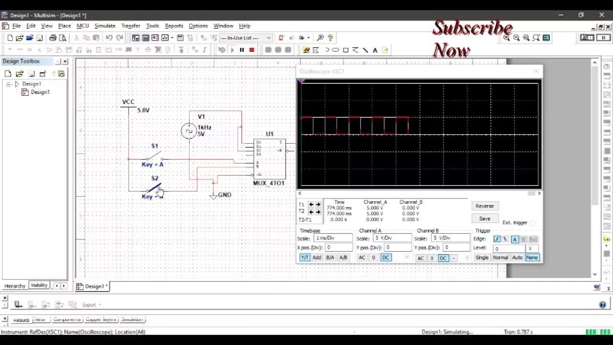Open the Design1 schematic tab
The height and width of the screenshot is (345, 613).
pos(93,287)
